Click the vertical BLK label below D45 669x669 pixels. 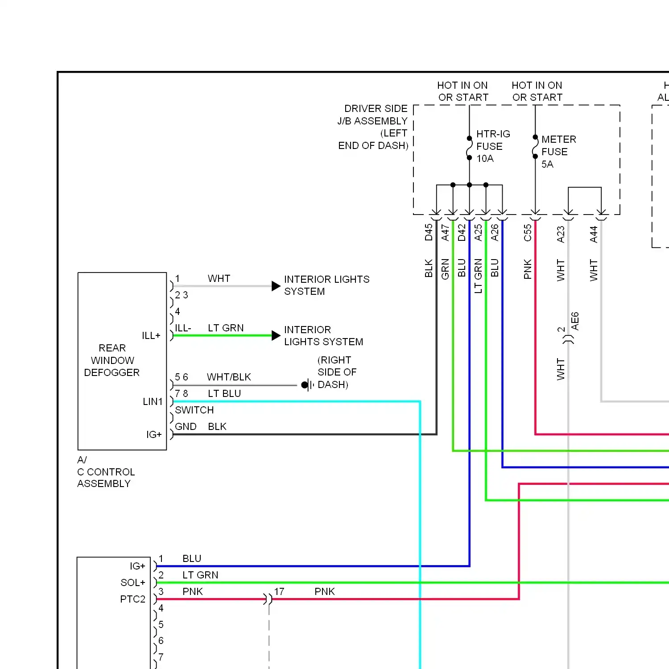point(429,268)
